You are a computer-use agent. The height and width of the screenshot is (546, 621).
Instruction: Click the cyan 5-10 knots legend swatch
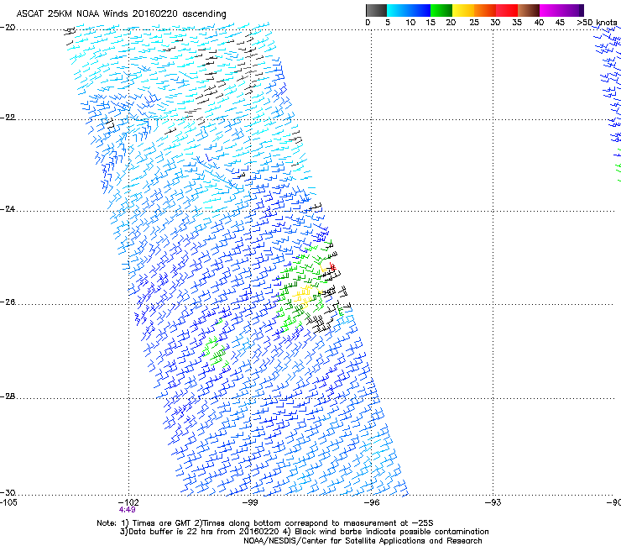point(398,10)
